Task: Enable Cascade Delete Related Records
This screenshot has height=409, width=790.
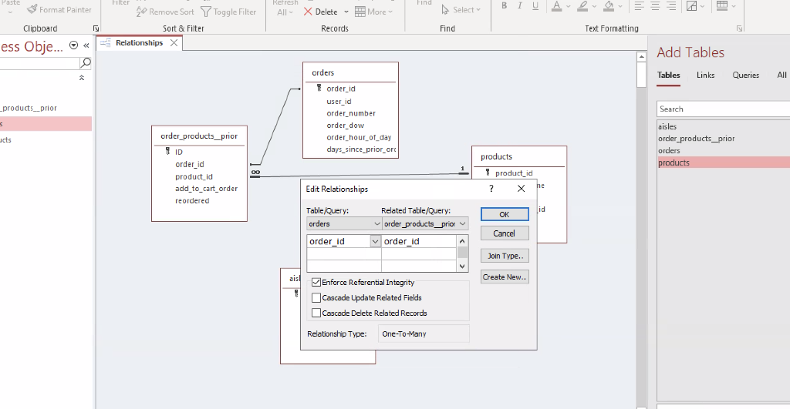Action: pos(316,313)
